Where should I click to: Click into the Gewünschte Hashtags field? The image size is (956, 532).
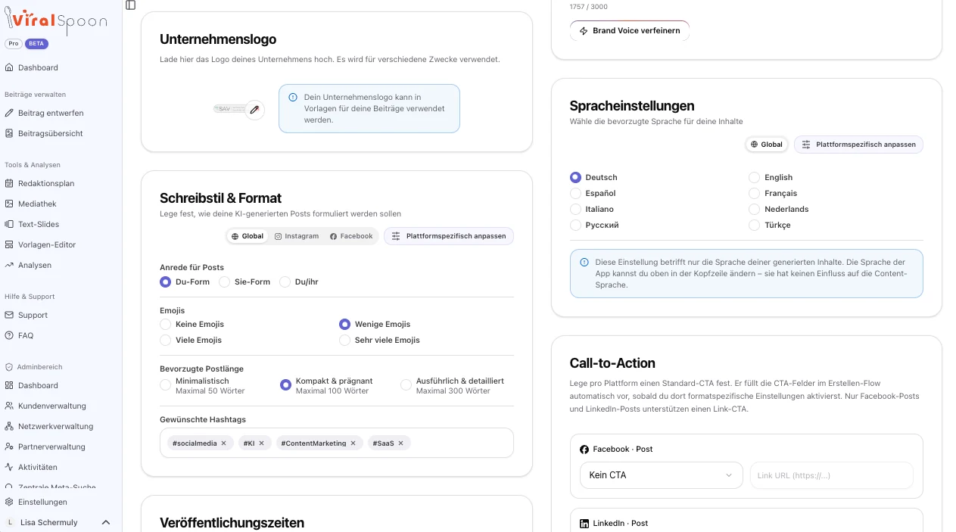336,443
